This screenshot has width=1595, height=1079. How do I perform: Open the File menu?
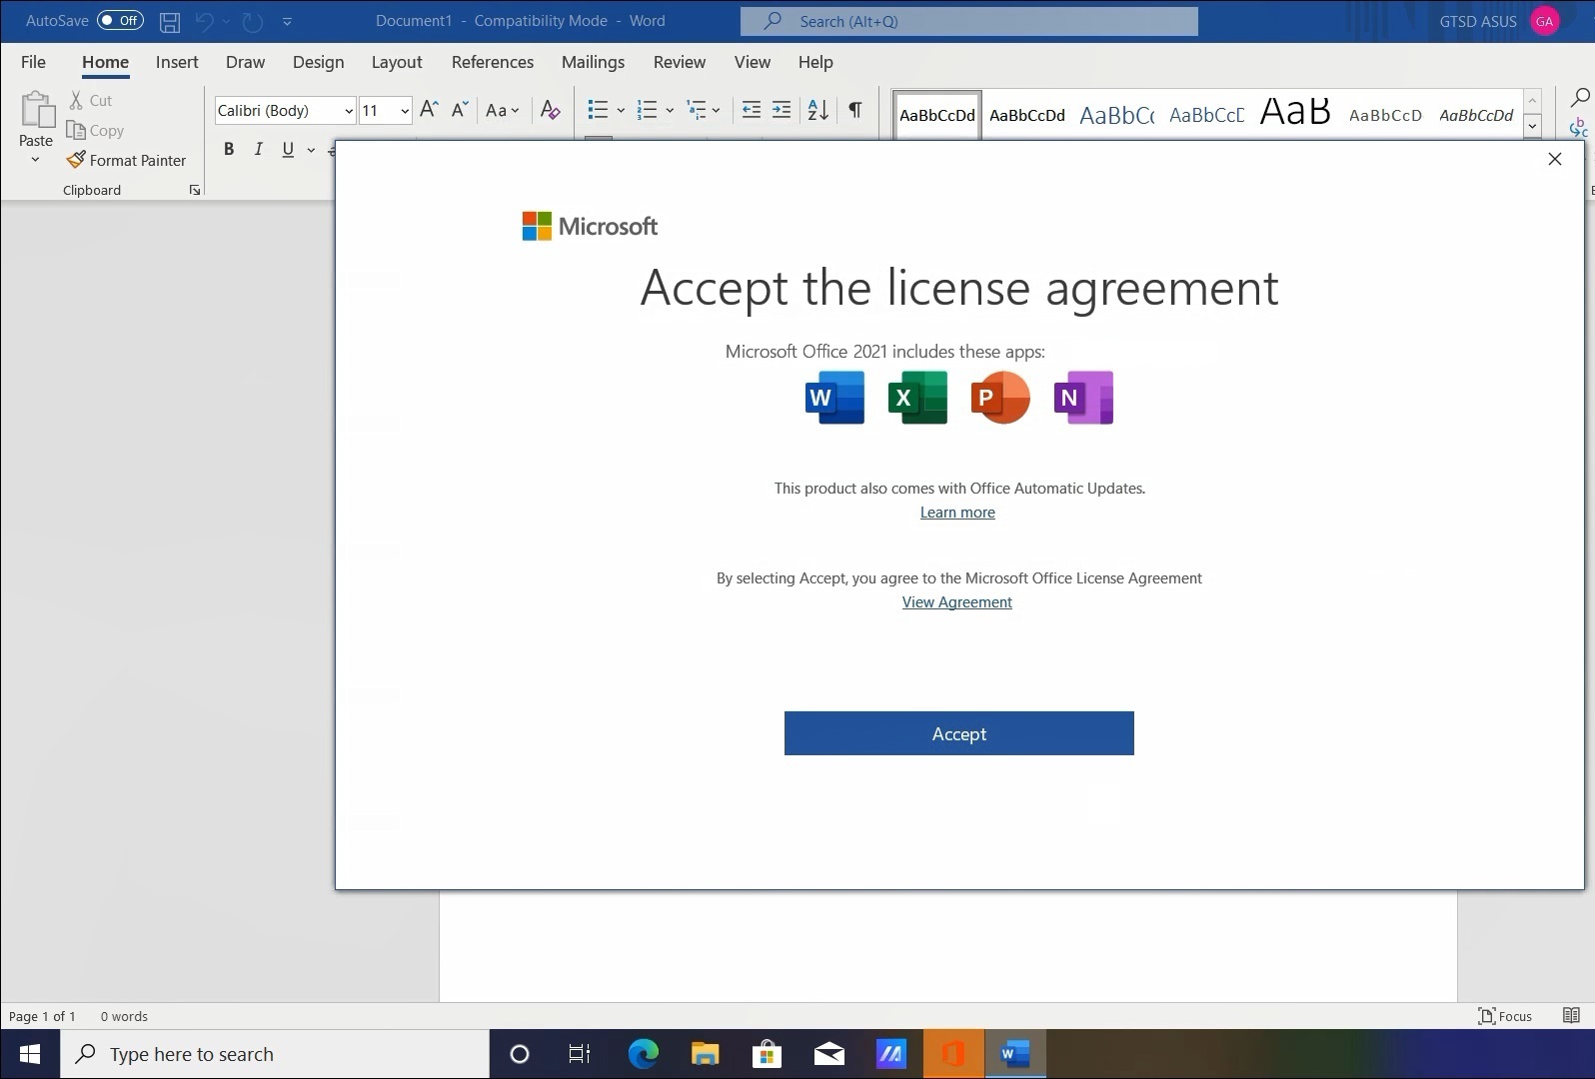click(33, 62)
